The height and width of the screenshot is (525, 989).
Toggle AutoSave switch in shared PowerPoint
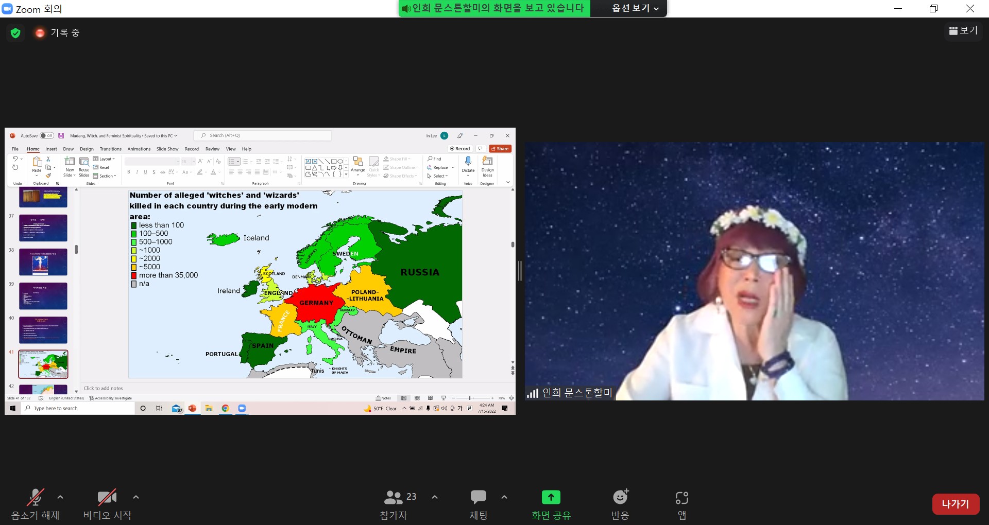coord(46,136)
